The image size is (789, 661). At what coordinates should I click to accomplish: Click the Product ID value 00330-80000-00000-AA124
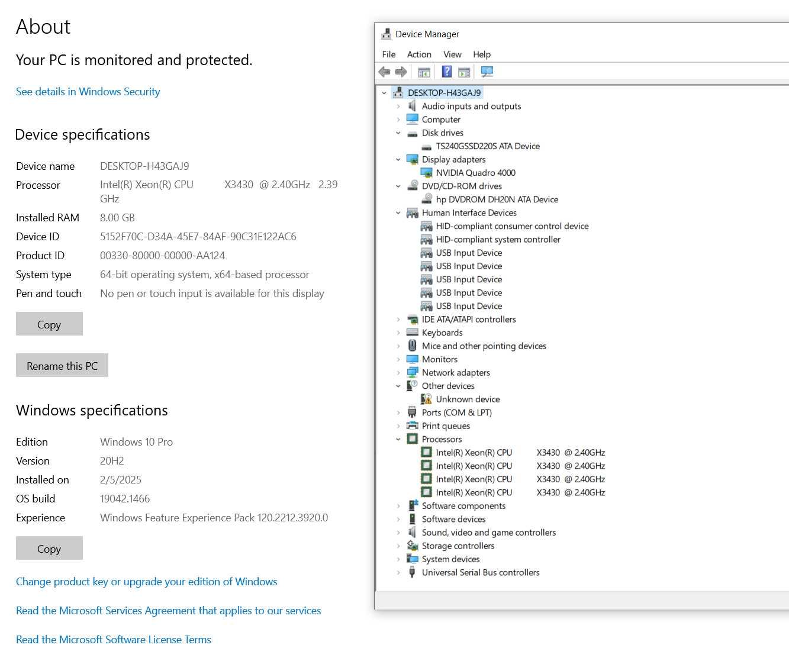point(162,255)
